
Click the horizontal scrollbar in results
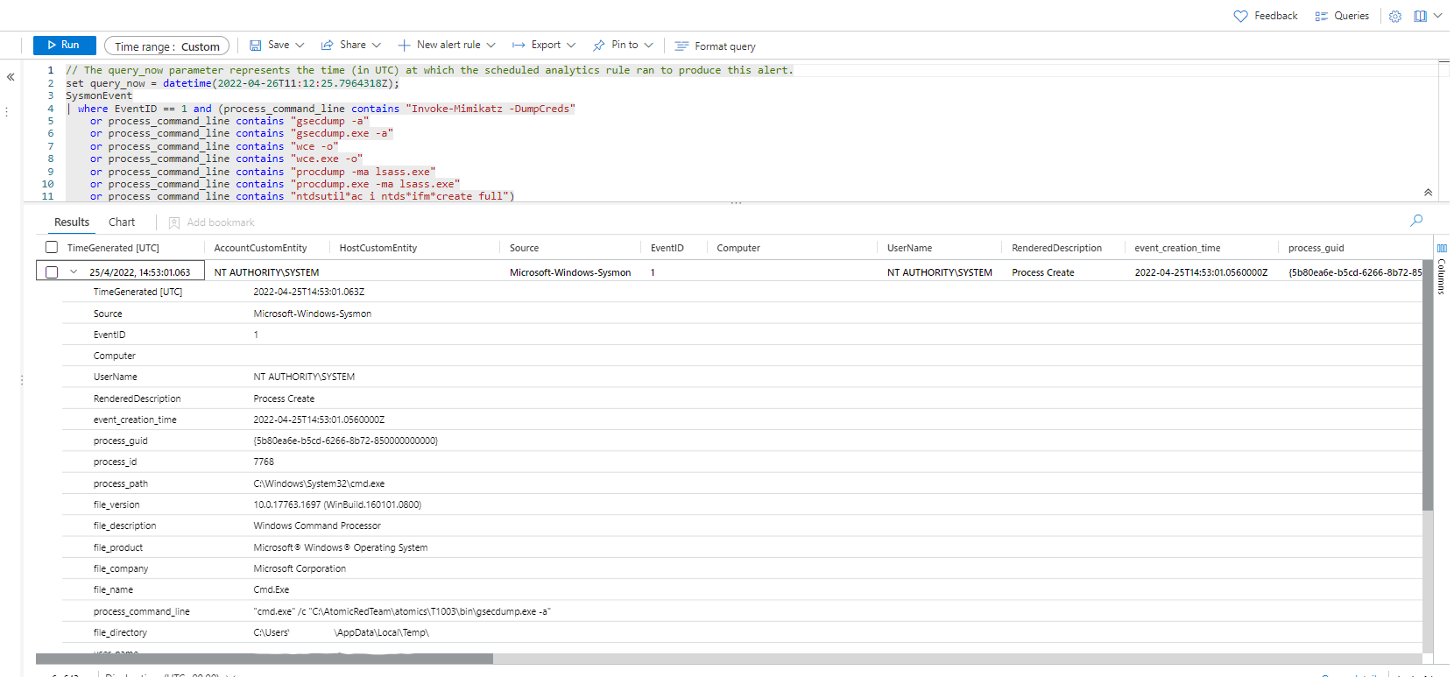(x=265, y=659)
